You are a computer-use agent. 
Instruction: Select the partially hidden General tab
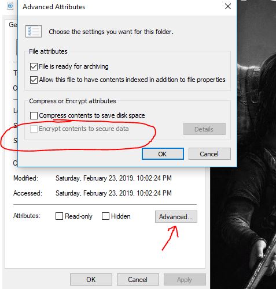13,25
